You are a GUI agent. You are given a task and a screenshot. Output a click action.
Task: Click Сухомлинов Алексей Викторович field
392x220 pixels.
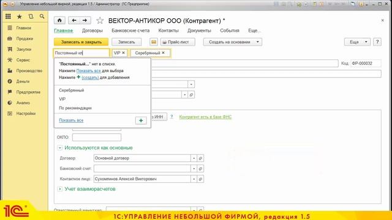[142, 179]
